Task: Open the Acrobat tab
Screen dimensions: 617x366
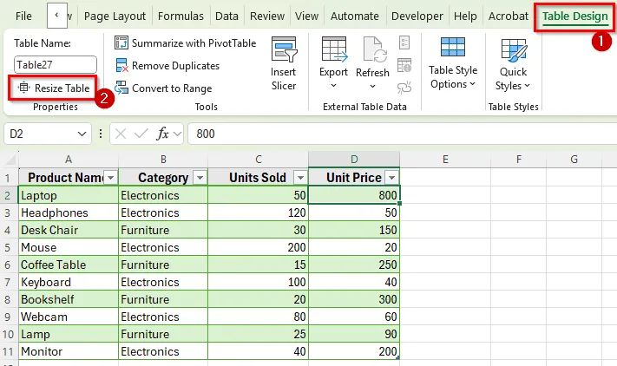Action: (508, 16)
